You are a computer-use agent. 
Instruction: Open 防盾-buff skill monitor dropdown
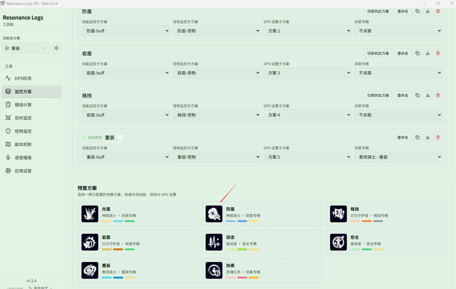coord(126,31)
